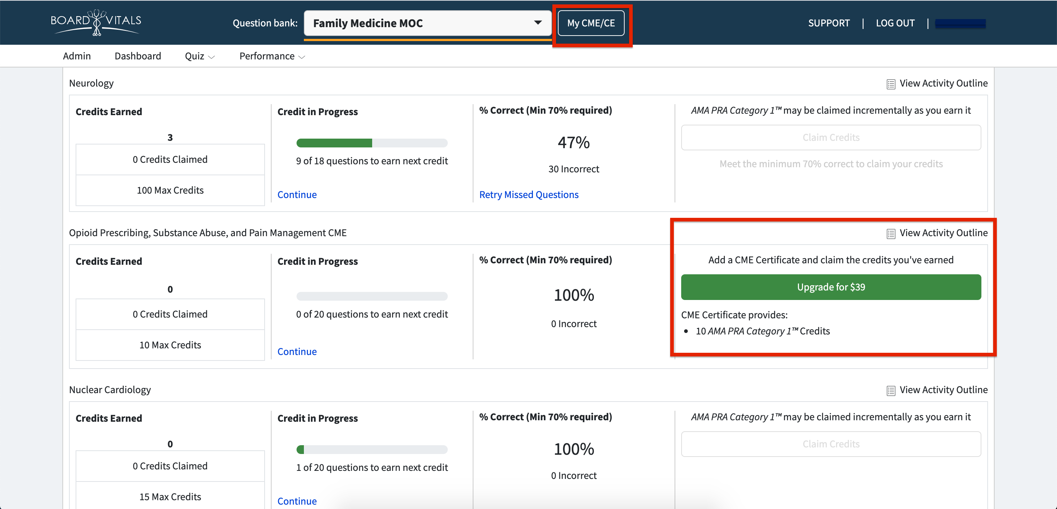Click LOG OUT in header
Screen dimensions: 1057x509
click(x=895, y=23)
